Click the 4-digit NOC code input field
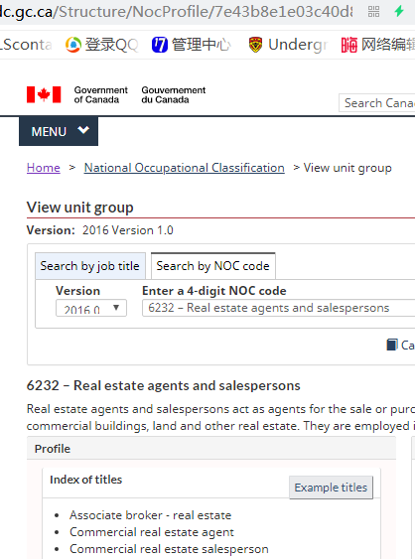The height and width of the screenshot is (559, 415). click(x=278, y=308)
